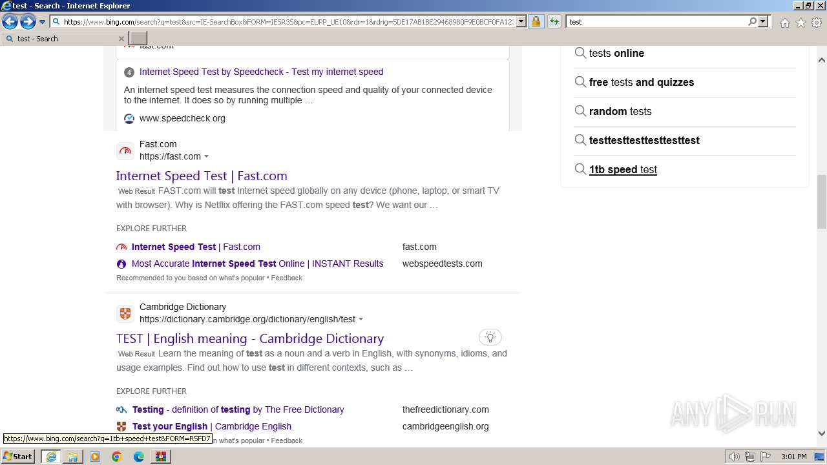The height and width of the screenshot is (465, 827).
Task: Open 'Most Accurate Internet Speed Test Online' link
Action: (257, 263)
